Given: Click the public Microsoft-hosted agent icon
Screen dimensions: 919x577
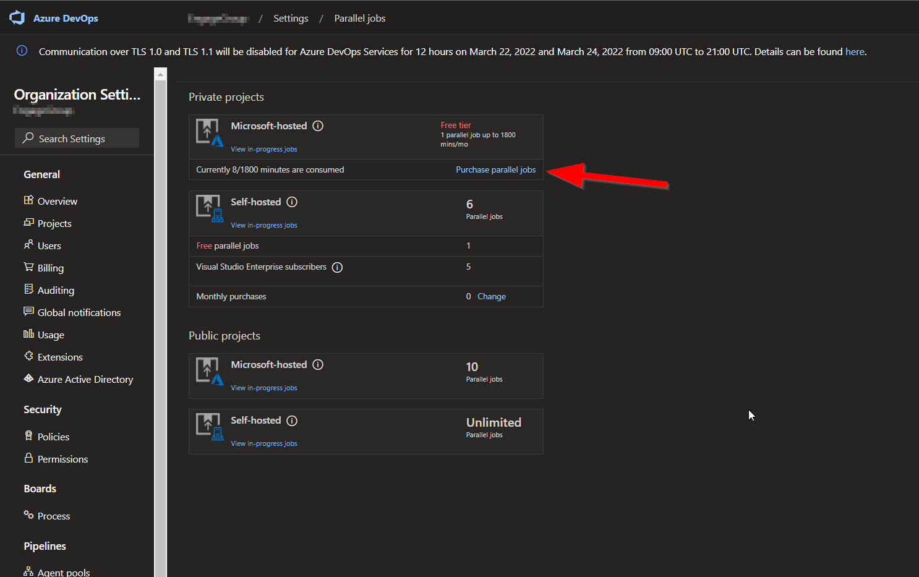Looking at the screenshot, I should coord(210,371).
